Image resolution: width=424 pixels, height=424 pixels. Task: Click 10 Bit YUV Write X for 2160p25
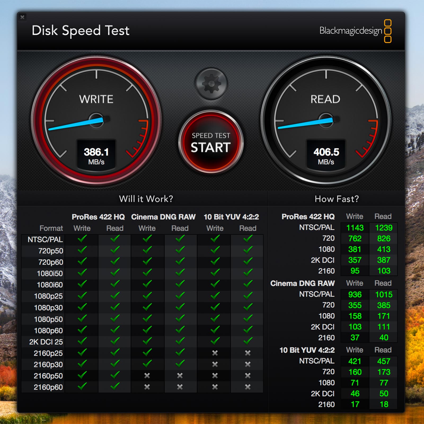tap(215, 353)
